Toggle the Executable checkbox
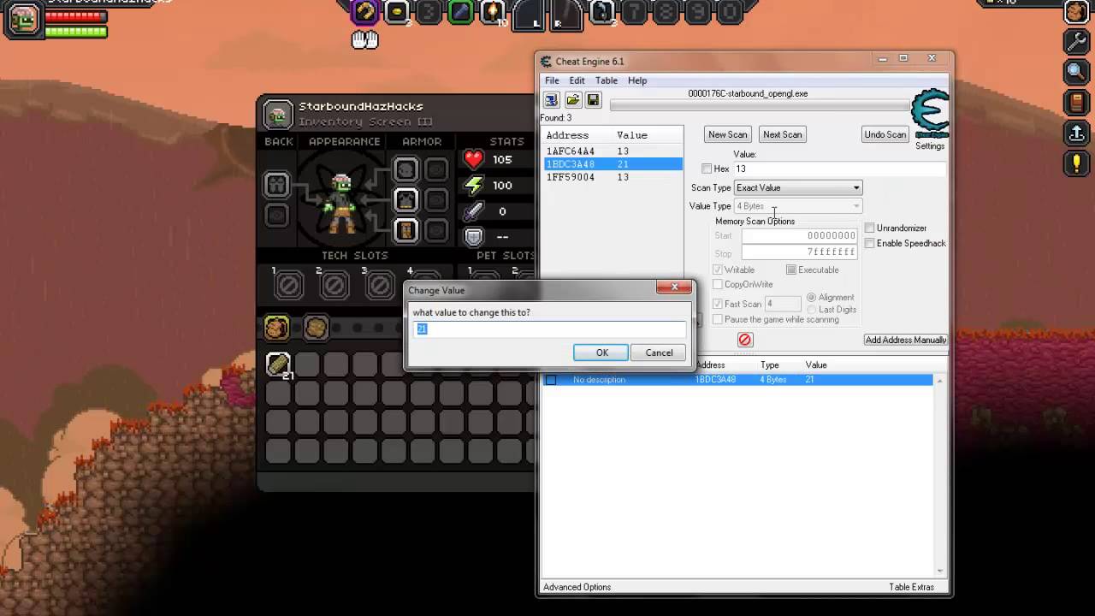This screenshot has width=1095, height=616. (791, 270)
